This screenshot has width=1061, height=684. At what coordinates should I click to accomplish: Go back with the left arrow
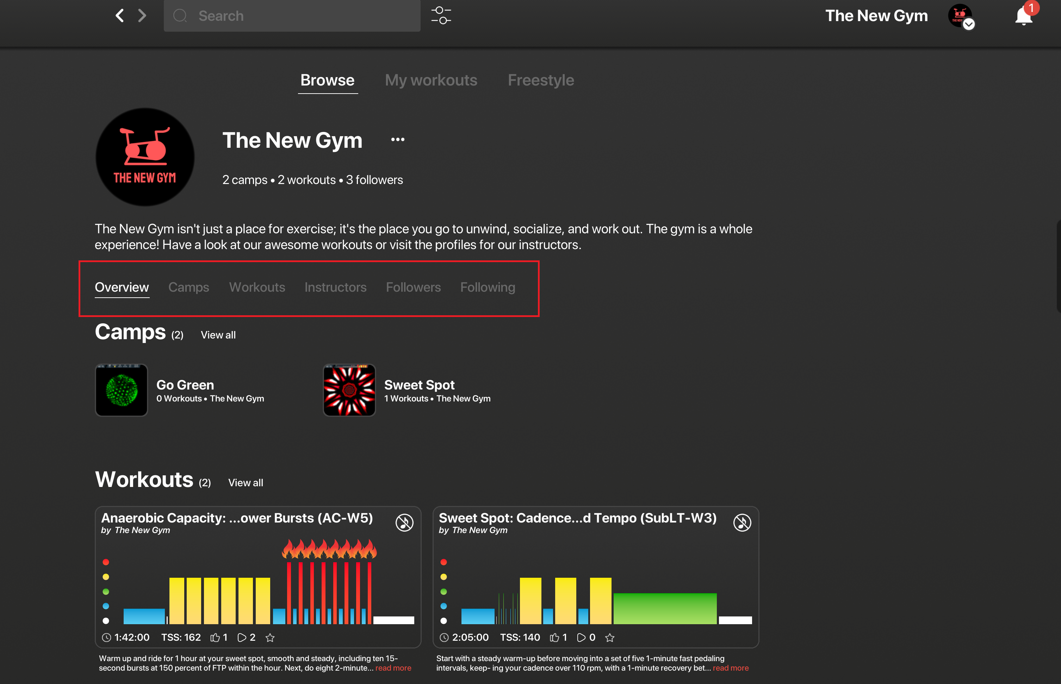(120, 16)
